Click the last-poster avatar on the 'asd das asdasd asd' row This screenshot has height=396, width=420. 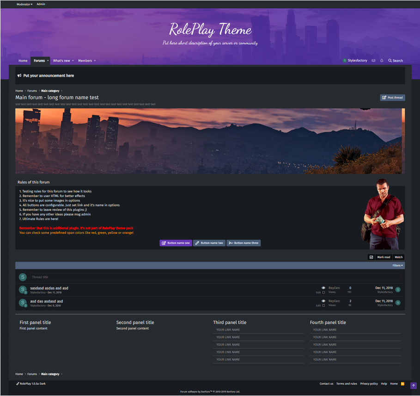tap(398, 303)
